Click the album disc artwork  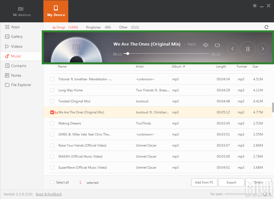pyautogui.click(x=76, y=50)
